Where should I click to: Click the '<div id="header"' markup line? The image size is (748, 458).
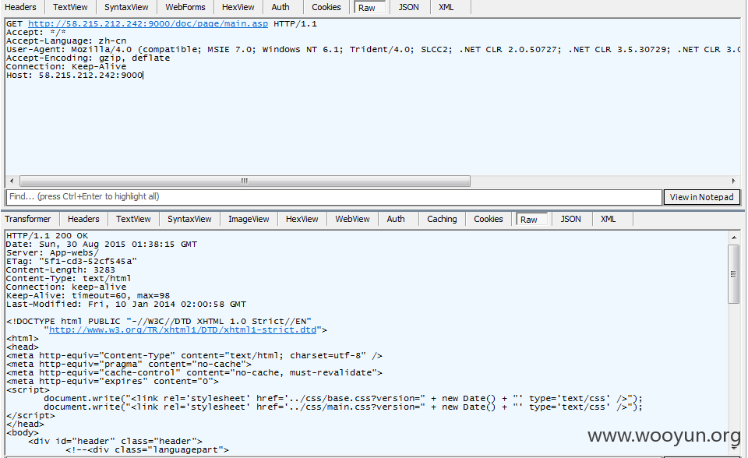point(115,442)
